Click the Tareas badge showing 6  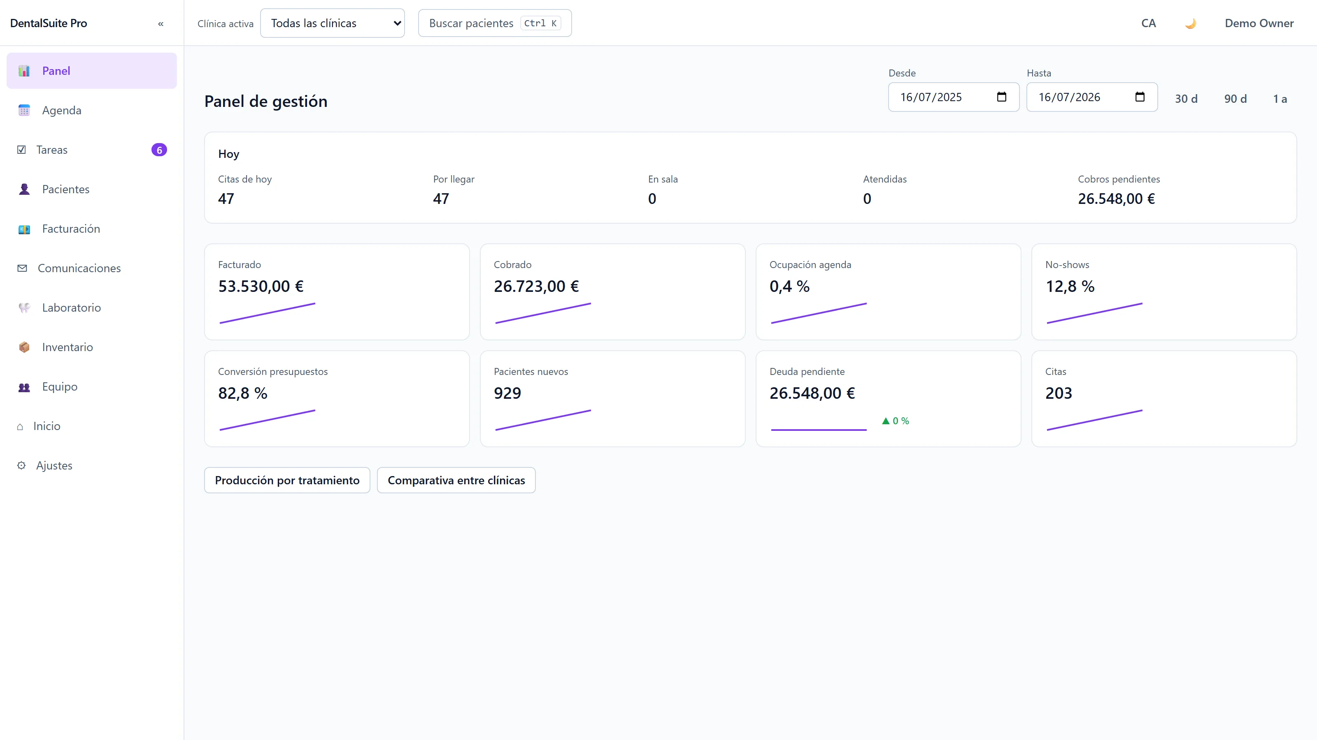tap(159, 150)
